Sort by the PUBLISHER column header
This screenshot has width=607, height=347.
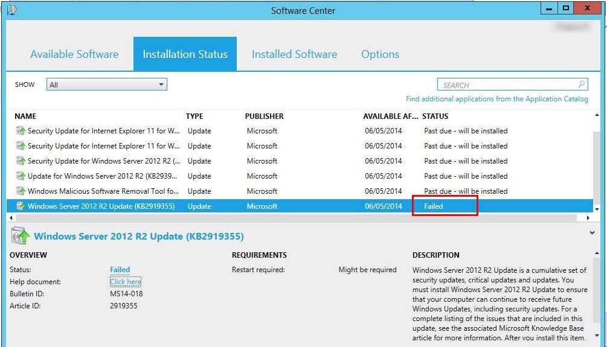(x=265, y=116)
